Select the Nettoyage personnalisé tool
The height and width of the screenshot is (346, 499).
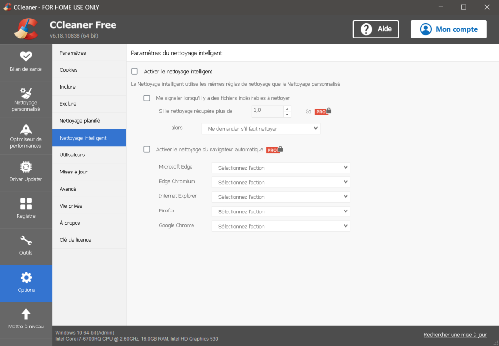26,99
